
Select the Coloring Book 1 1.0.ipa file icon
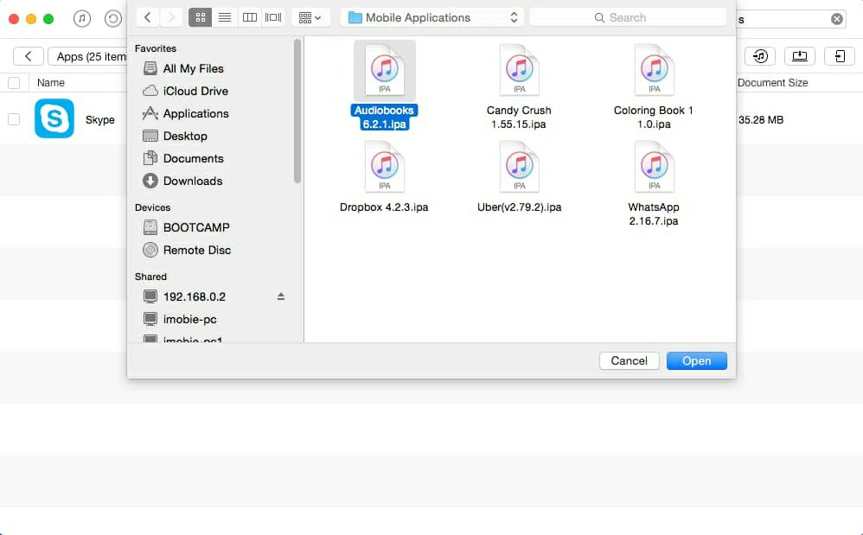click(654, 70)
